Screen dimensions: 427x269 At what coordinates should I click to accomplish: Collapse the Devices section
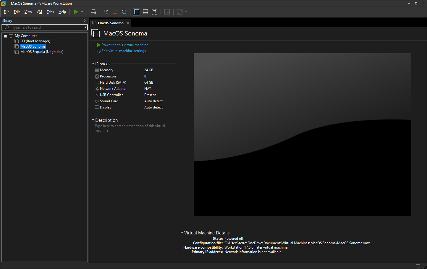pyautogui.click(x=93, y=64)
